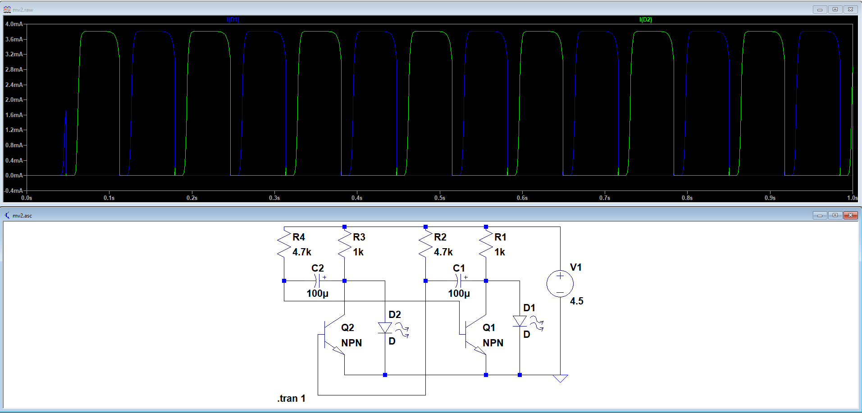The width and height of the screenshot is (862, 413).
Task: Click V1 value 4.5 text
Action: point(577,301)
